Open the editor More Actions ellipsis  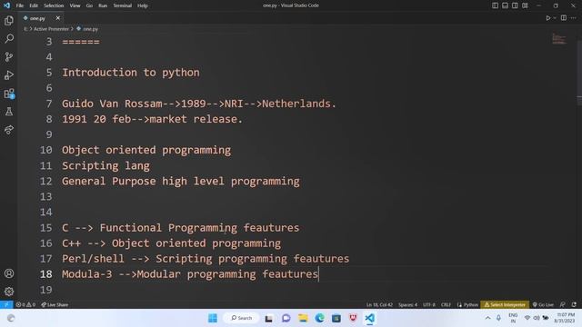574,18
